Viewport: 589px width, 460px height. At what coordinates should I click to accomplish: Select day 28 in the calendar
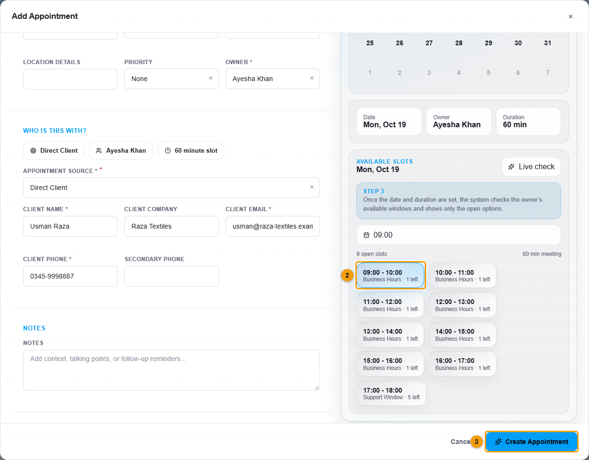[459, 43]
